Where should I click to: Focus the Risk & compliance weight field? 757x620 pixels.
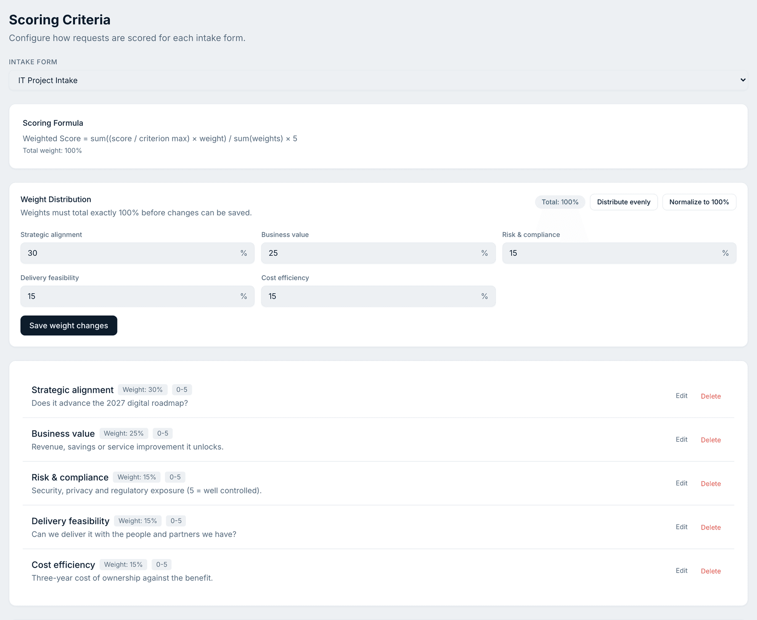pos(619,253)
